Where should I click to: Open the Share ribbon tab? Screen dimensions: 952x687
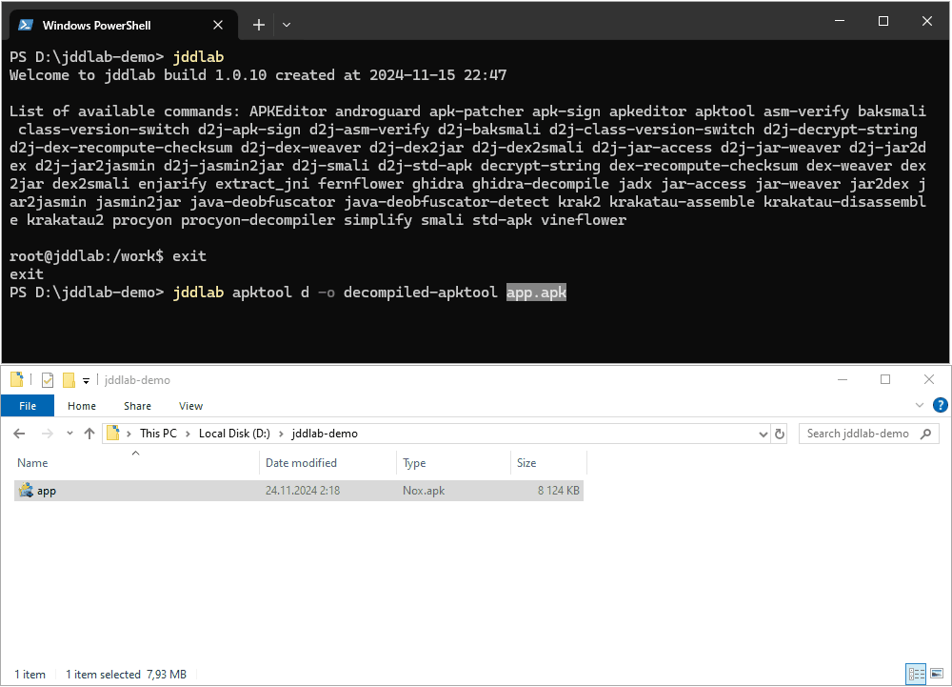tap(137, 406)
